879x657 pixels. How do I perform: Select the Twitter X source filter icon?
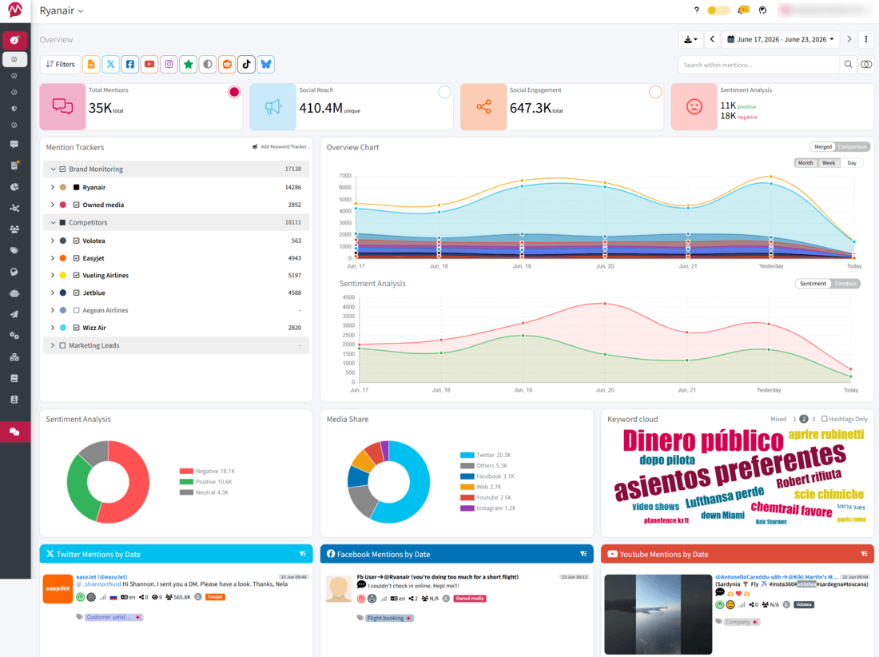110,65
